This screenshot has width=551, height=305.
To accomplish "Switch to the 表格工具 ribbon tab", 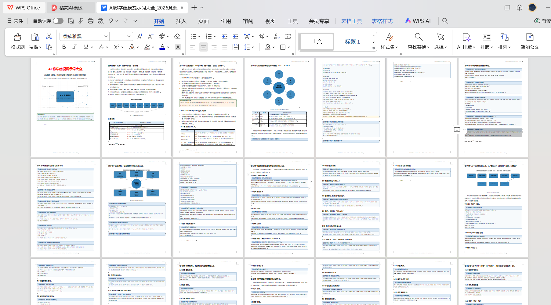I will [351, 21].
